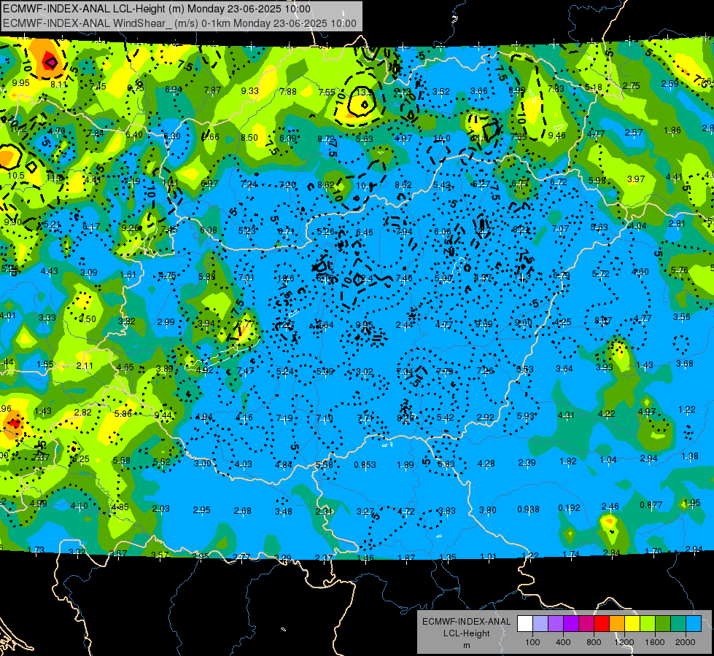Click the 'ECMWF-INDEX-ANAL' legend caption
Image resolution: width=714 pixels, height=656 pixels.
tap(466, 622)
